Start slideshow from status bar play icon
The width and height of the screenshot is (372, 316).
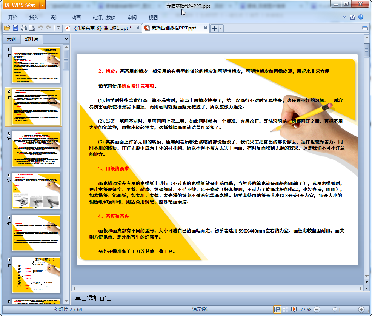click(294, 309)
